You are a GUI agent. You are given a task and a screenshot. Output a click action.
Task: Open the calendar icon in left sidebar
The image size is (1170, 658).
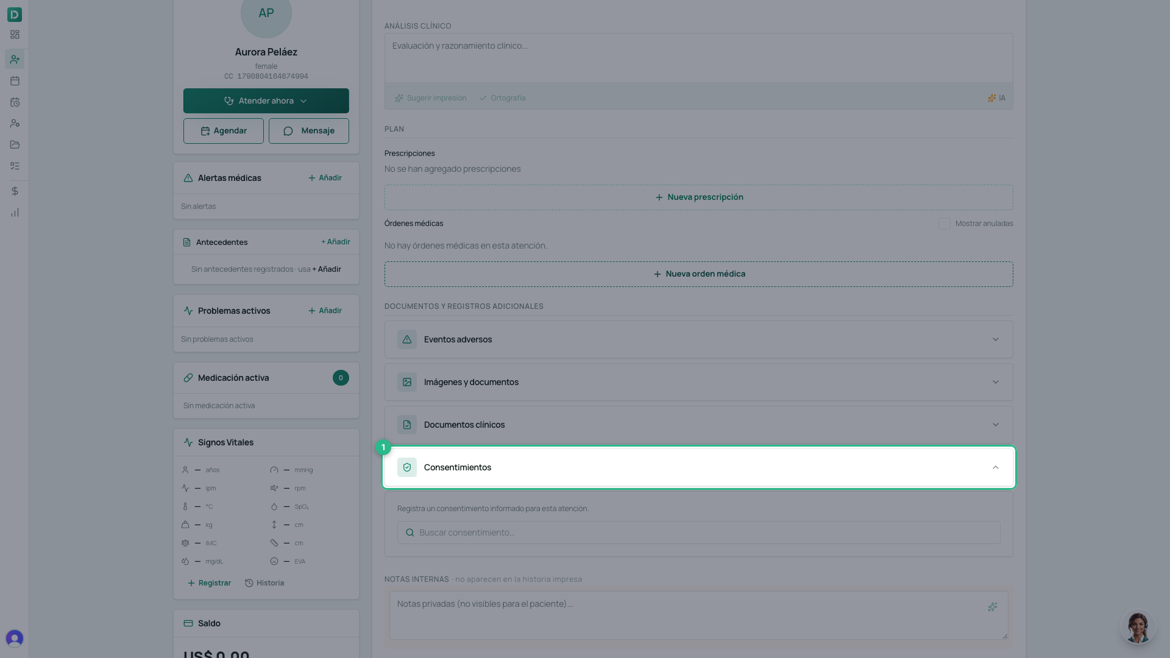click(15, 80)
